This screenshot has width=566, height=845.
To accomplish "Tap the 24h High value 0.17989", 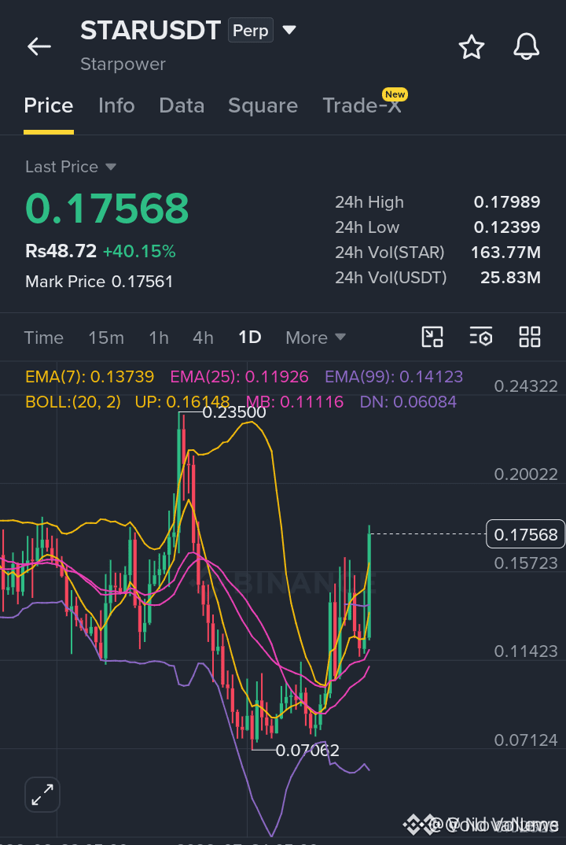I will click(x=507, y=202).
